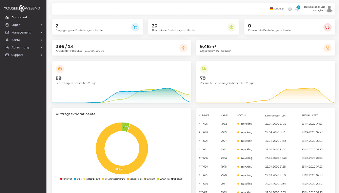
Task: Click the orange layers icon for product count
Action: tap(183, 48)
